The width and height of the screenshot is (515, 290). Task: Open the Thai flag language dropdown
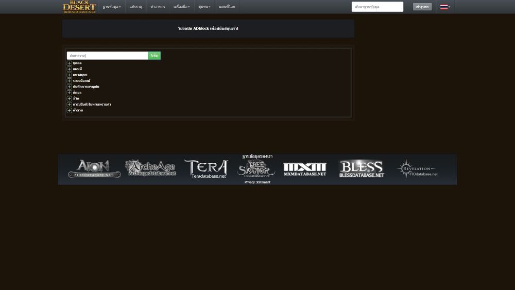(445, 7)
